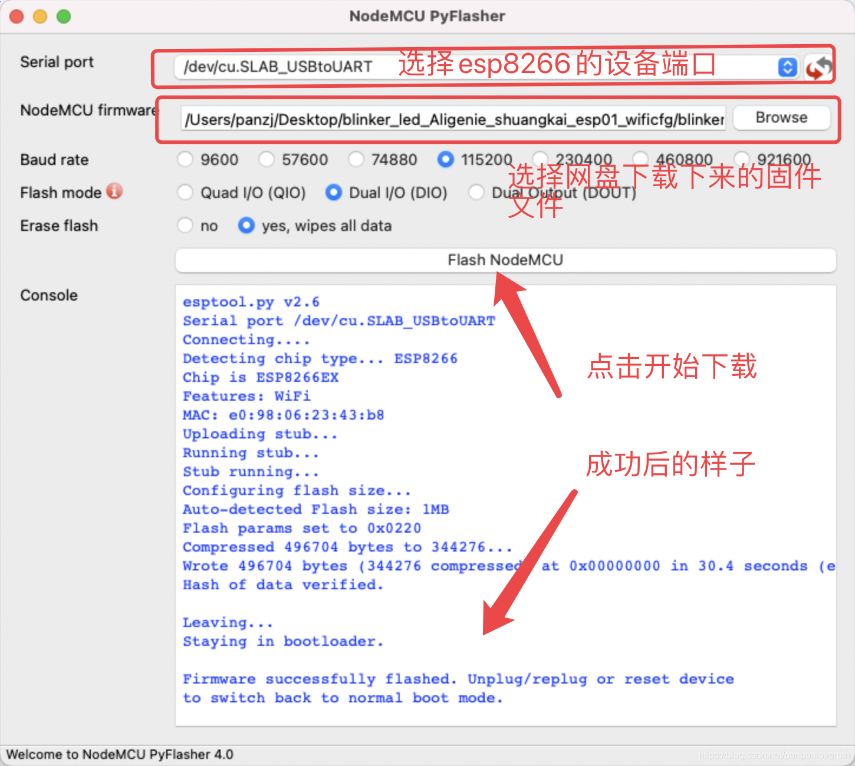Click 'Welcome to NodeMCU PyFlasher 4.0' status text
The width and height of the screenshot is (855, 766).
[x=120, y=754]
